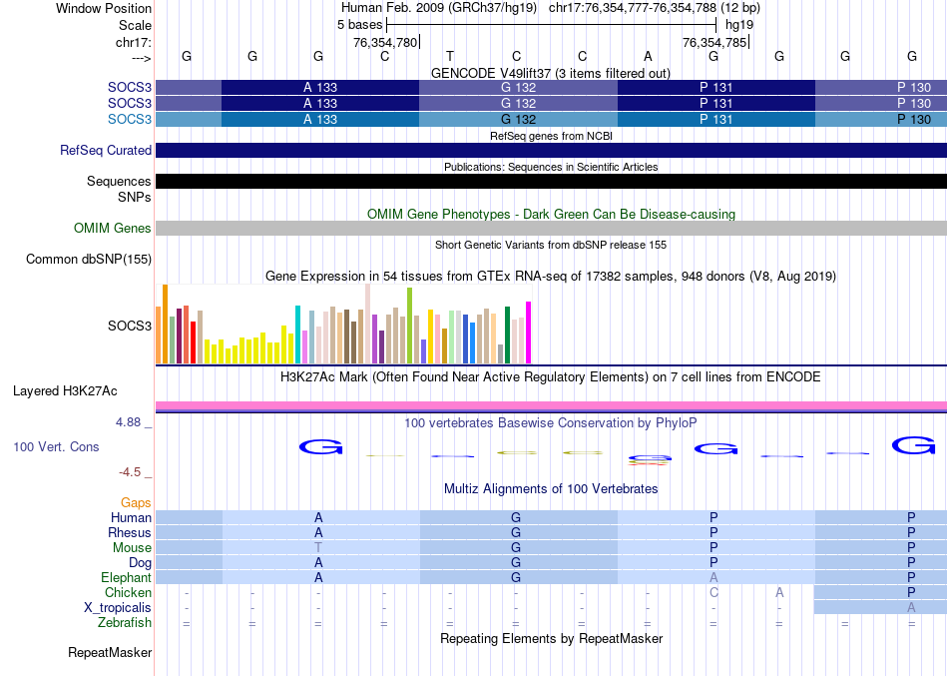The width and height of the screenshot is (948, 676).
Task: Click codon P 130 in the light-blue SOCS3 row
Action: point(881,119)
